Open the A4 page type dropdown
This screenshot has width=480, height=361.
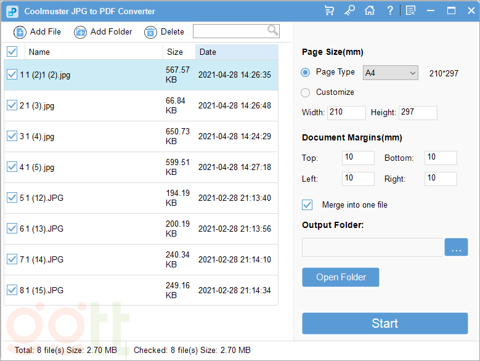(x=390, y=73)
